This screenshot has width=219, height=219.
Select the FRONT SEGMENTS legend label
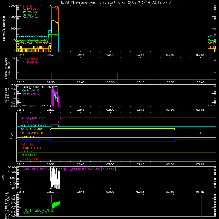pos(38,210)
